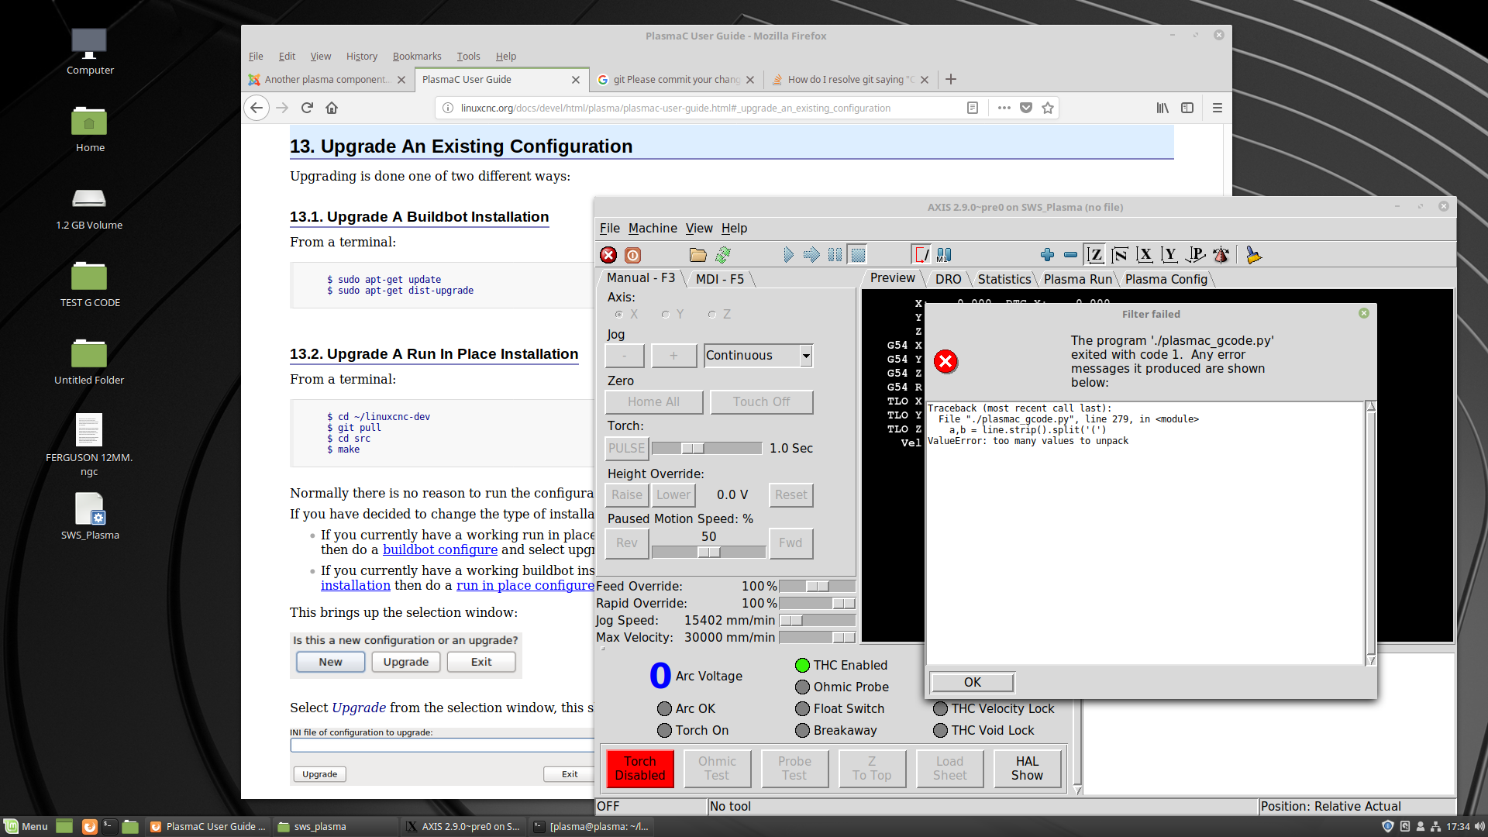Open the Continuous jog mode dropdown
The height and width of the screenshot is (837, 1488).
pyautogui.click(x=806, y=356)
